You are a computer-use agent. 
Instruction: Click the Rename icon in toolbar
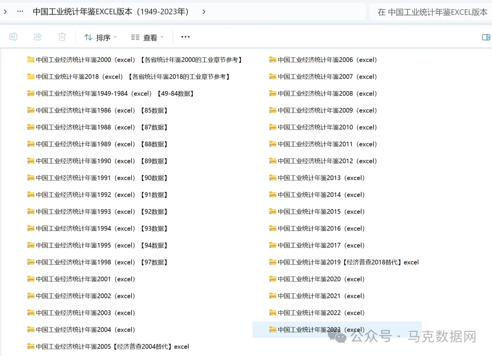click(x=13, y=37)
